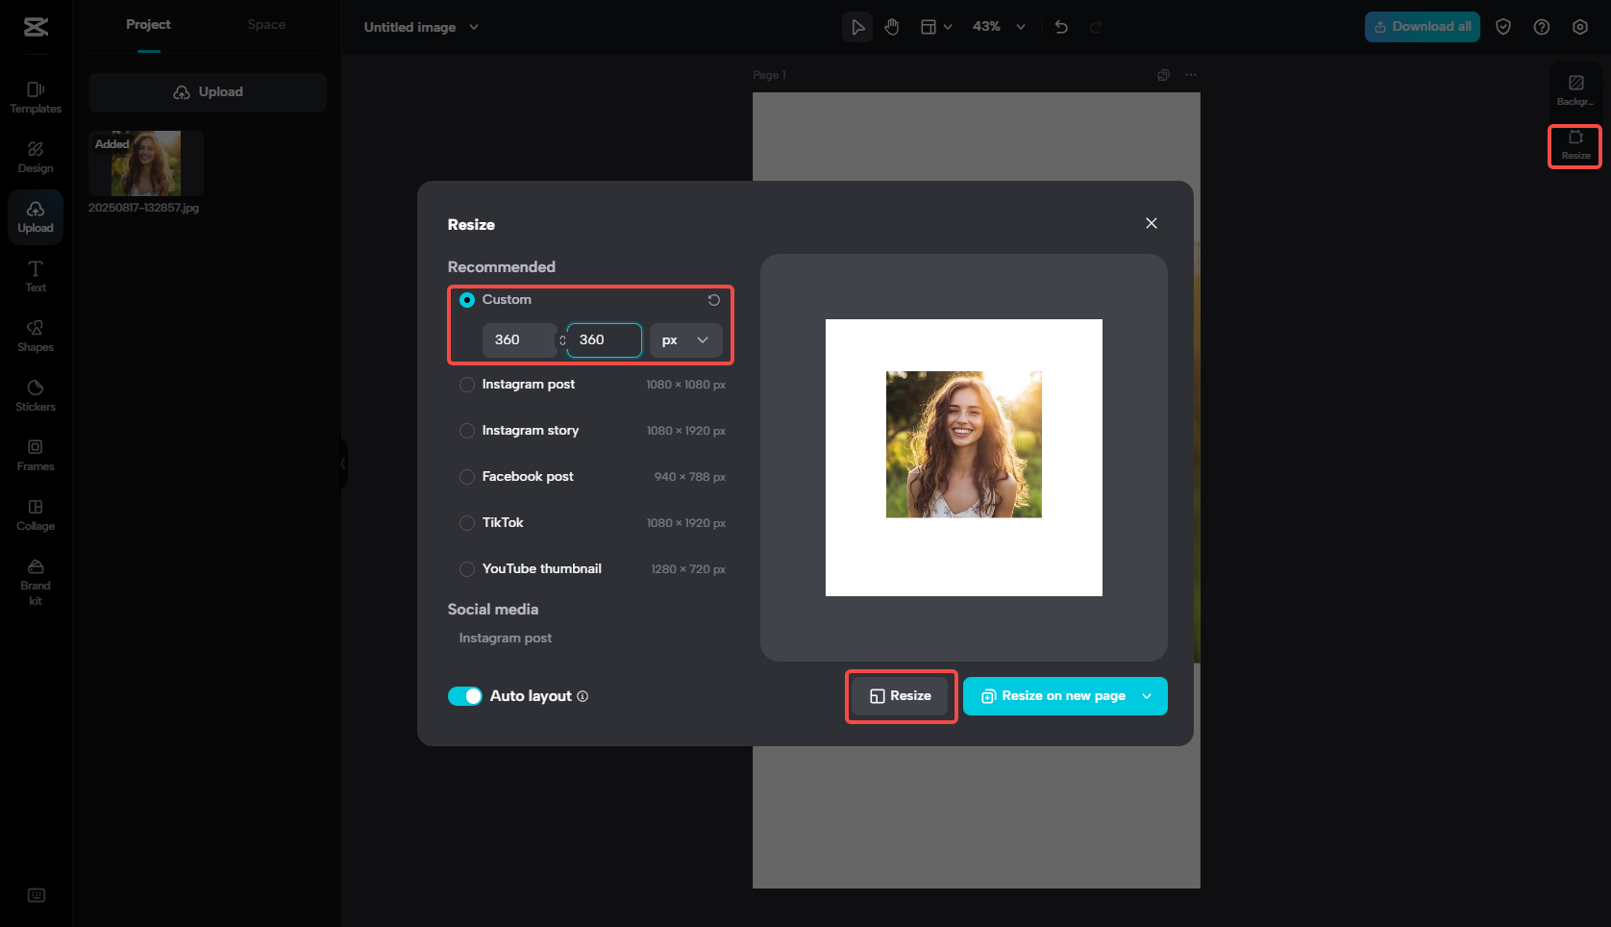Reset the custom size with the reset icon
This screenshot has height=927, width=1611.
(713, 300)
